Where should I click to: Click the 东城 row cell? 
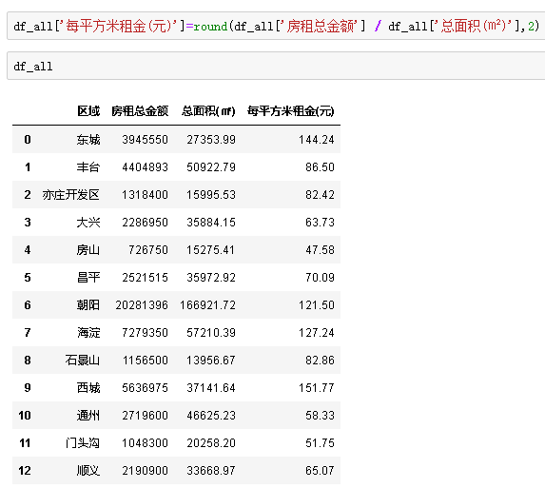pyautogui.click(x=88, y=140)
